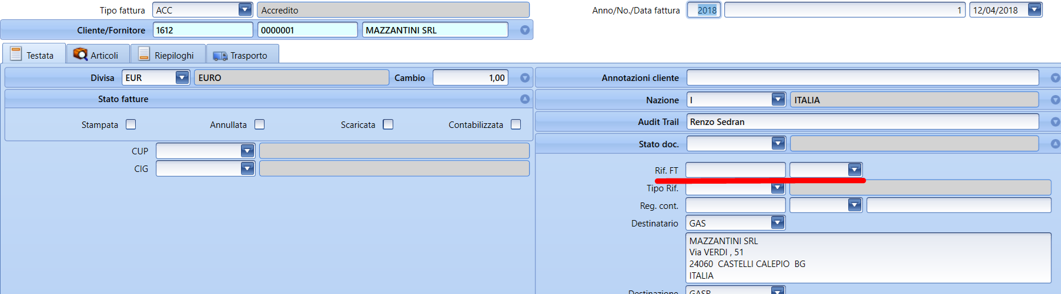Open the Tipo fattura dropdown
This screenshot has height=294, width=1061.
pyautogui.click(x=245, y=10)
